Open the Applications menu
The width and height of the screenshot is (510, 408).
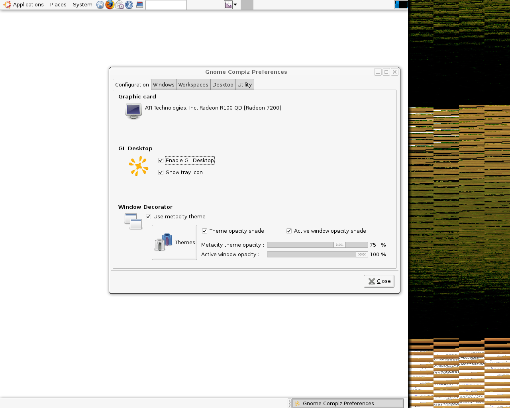[x=28, y=5]
